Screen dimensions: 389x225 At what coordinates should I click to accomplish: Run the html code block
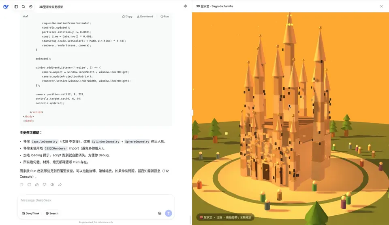click(x=165, y=16)
